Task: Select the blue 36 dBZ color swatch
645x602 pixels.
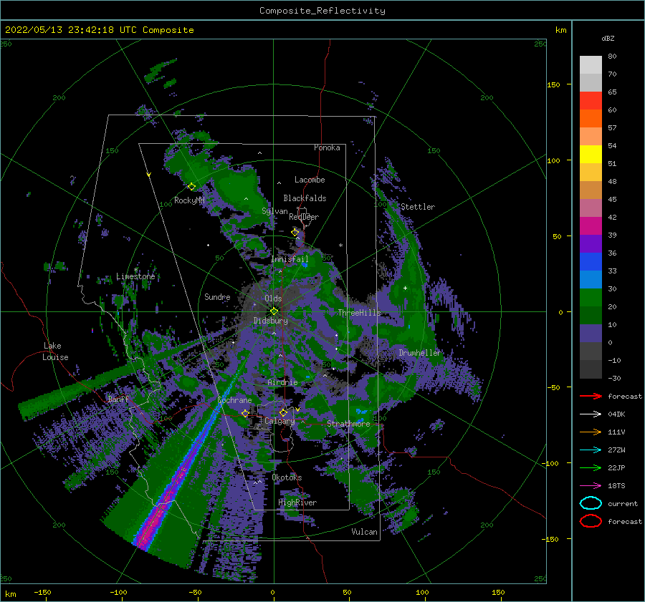Action: click(591, 262)
